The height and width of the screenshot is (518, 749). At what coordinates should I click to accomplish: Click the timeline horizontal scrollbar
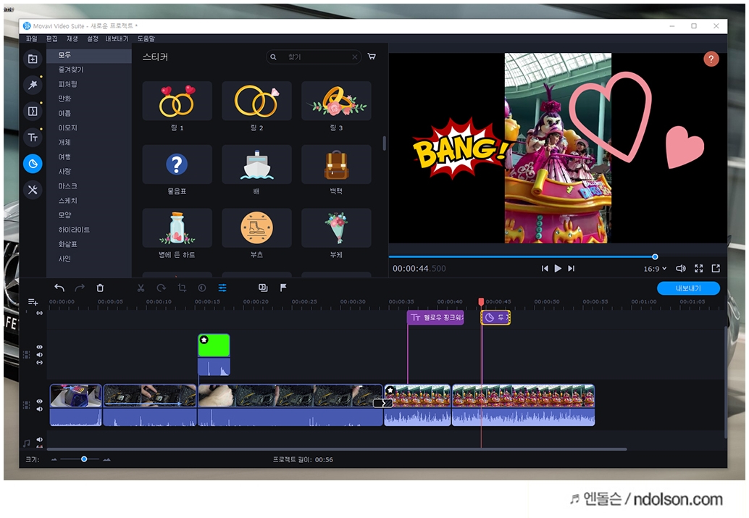coord(337,449)
